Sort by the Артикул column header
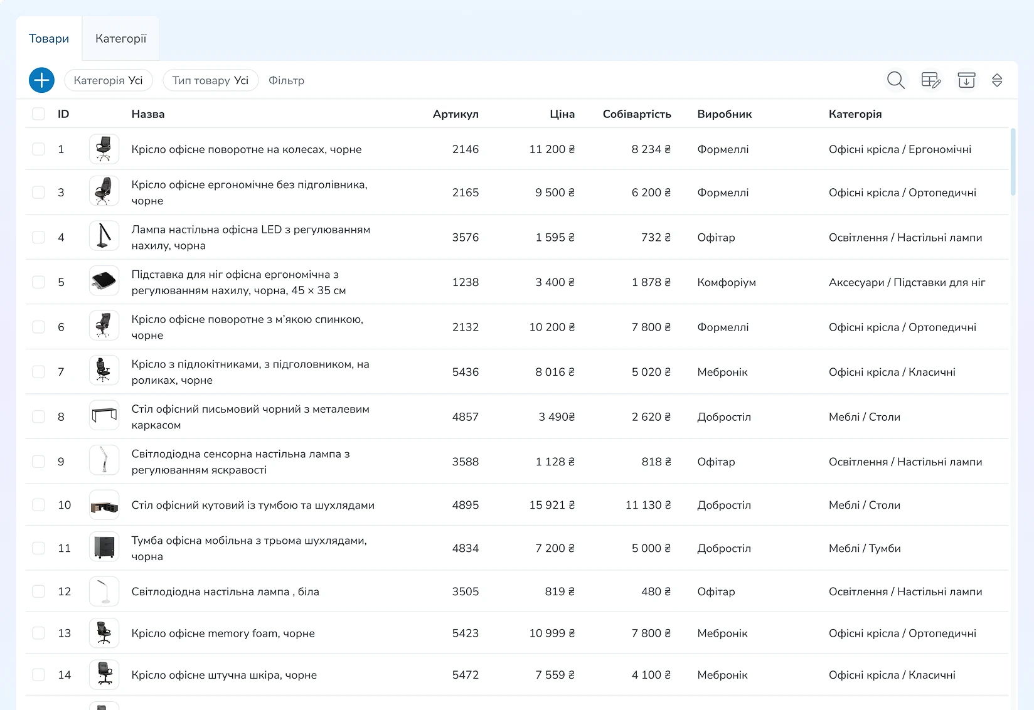The image size is (1034, 710). (456, 114)
